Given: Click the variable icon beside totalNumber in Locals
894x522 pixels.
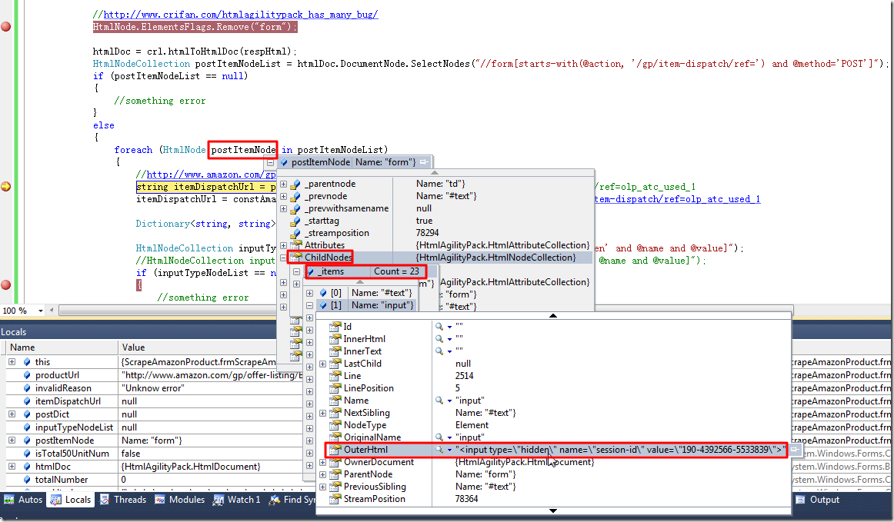Looking at the screenshot, I should click(x=27, y=480).
